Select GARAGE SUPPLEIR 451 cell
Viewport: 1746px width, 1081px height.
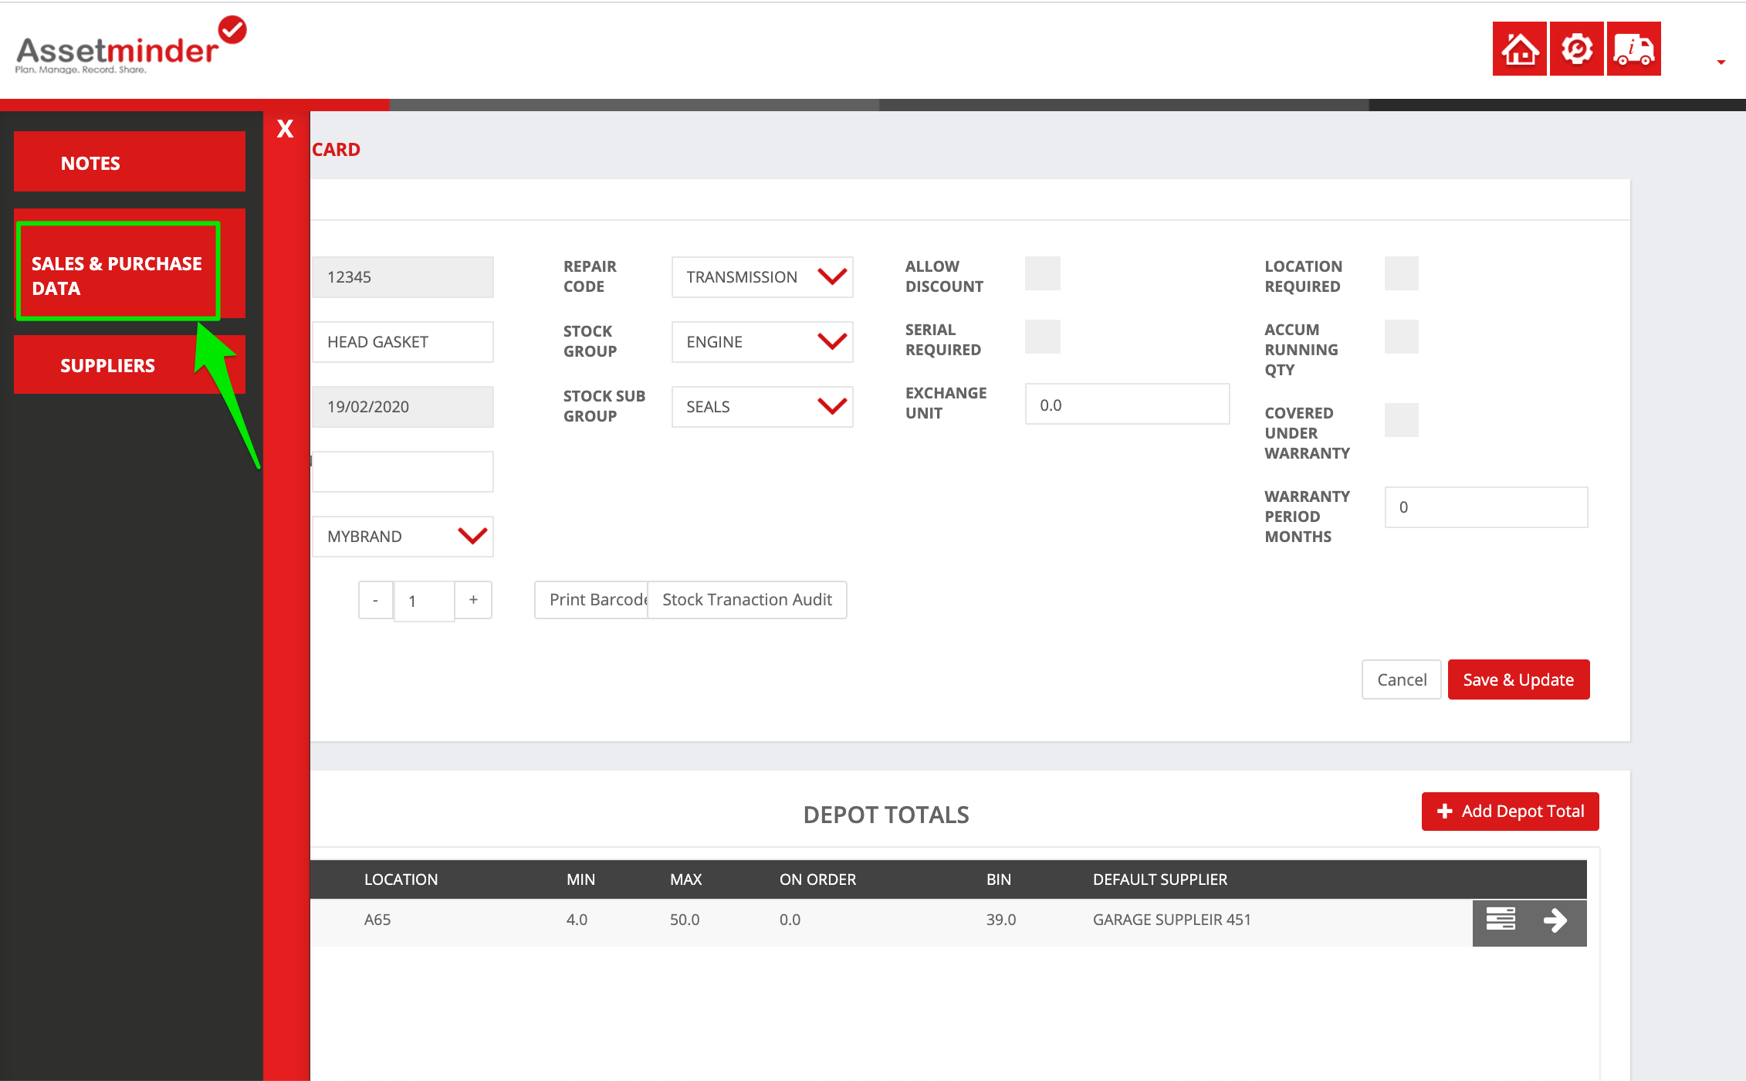click(1172, 920)
